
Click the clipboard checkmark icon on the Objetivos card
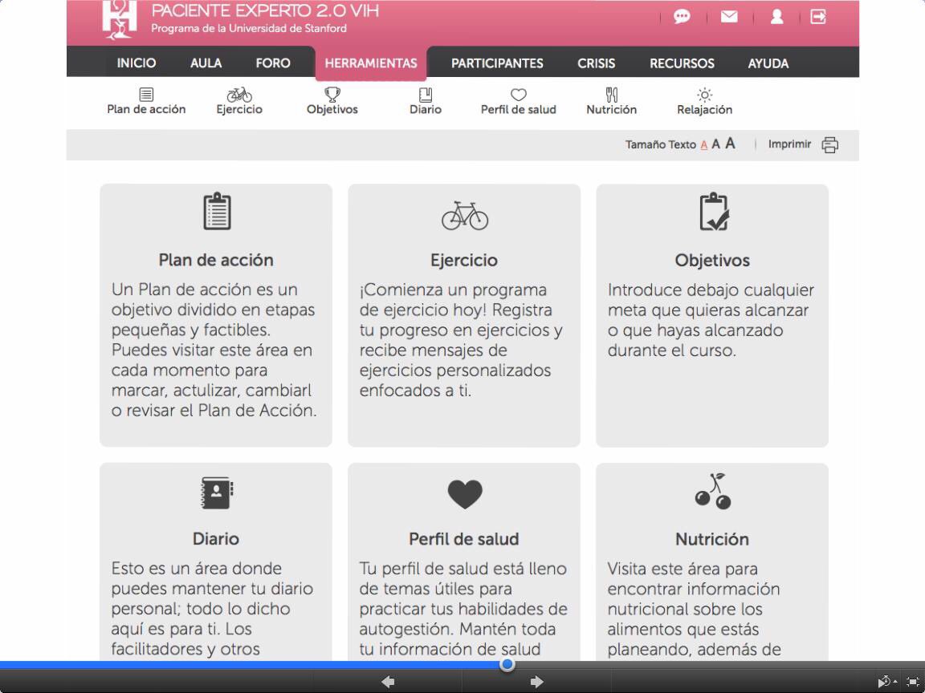714,212
